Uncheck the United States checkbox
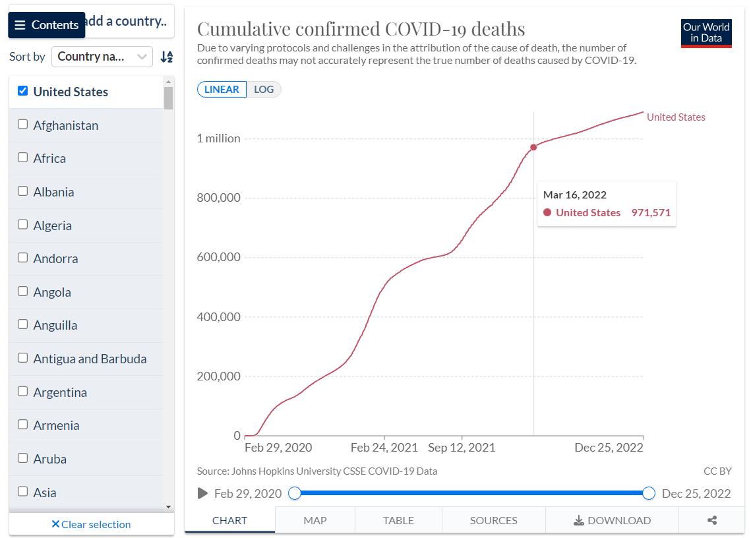 [x=23, y=91]
